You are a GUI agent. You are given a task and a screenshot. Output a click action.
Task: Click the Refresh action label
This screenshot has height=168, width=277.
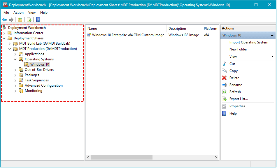pyautogui.click(x=235, y=92)
